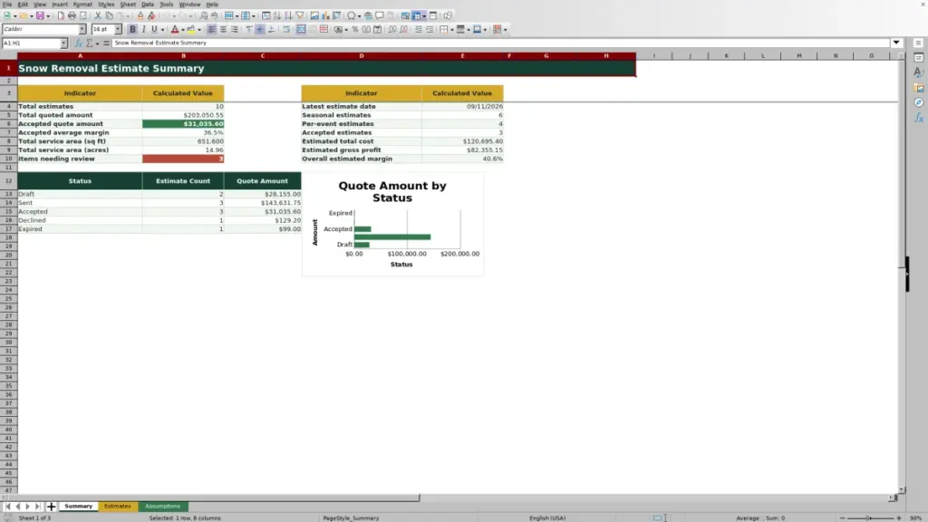Click the Format as Percent icon
928x522 pixels.
(355, 29)
